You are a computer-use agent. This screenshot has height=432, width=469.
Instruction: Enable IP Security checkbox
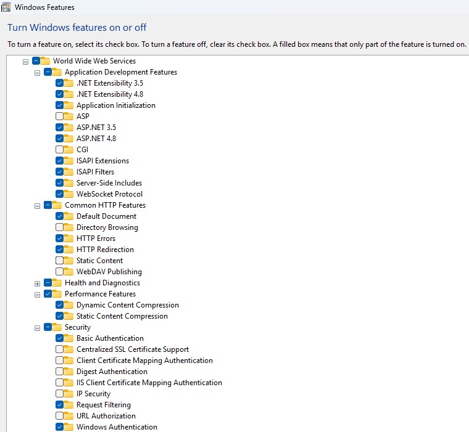(x=59, y=393)
